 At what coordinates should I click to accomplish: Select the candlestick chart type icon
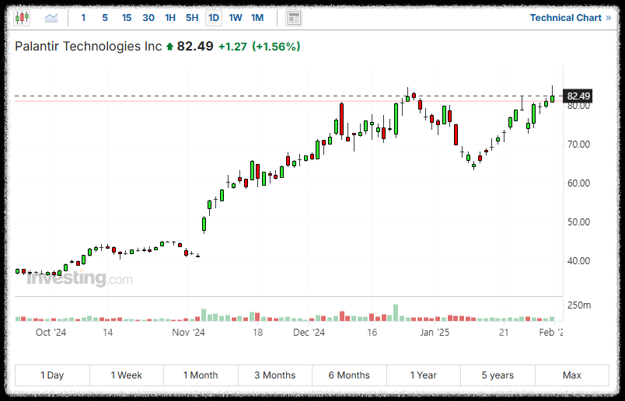coord(22,18)
